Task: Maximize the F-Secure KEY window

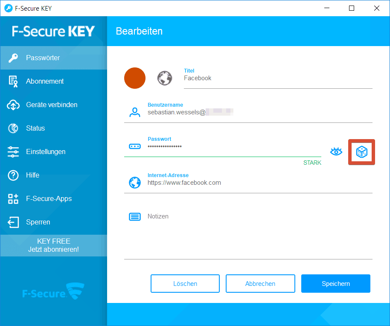Action: click(352, 8)
